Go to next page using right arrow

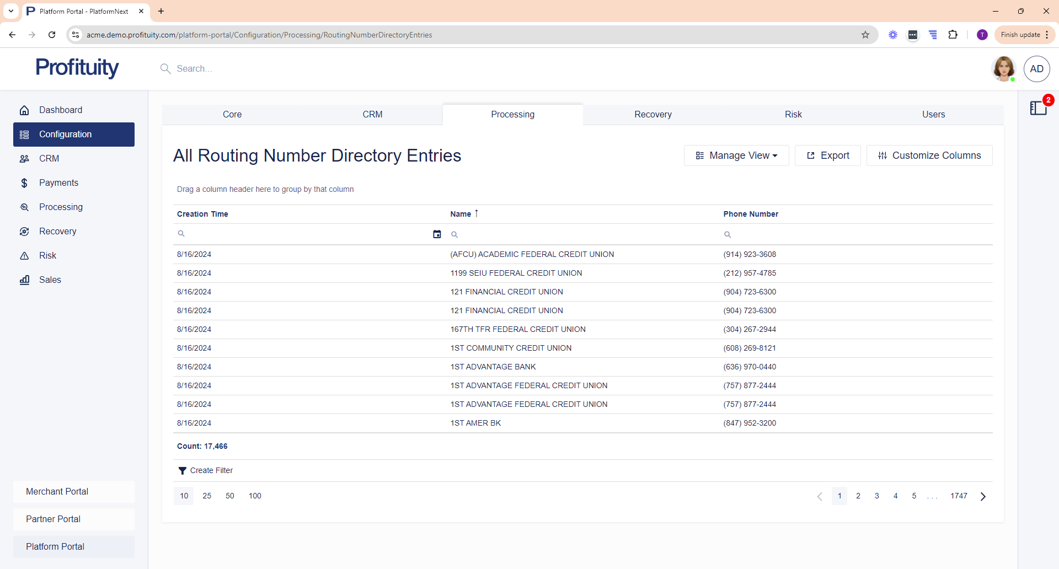pyautogui.click(x=983, y=496)
